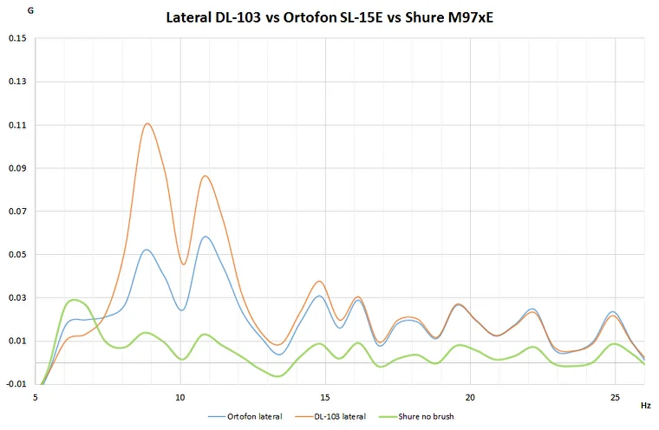Screen dimensions: 659x430
Task: Click the 25 x-axis tick label
Action: click(x=616, y=397)
